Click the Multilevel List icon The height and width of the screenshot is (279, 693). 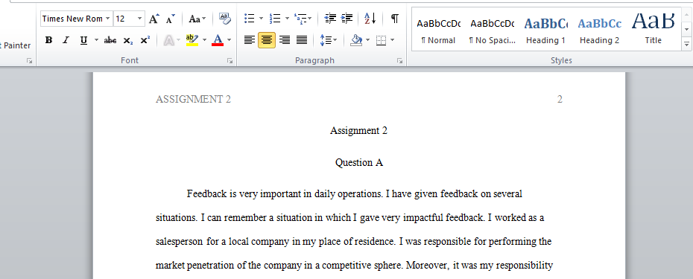click(303, 19)
